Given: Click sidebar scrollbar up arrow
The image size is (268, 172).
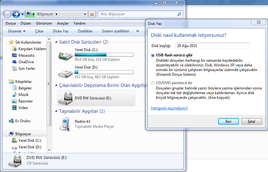Looking at the screenshot, I should 49,39.
